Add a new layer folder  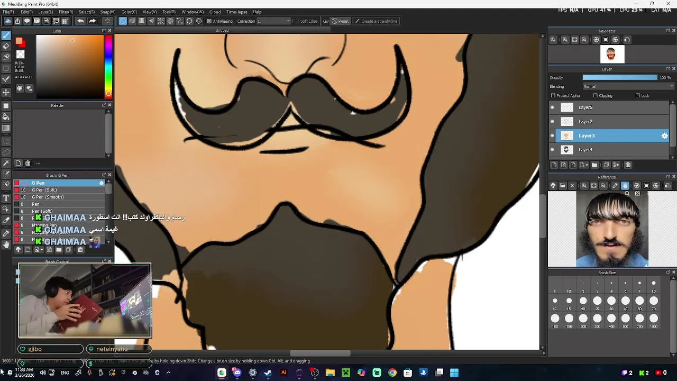click(x=594, y=165)
